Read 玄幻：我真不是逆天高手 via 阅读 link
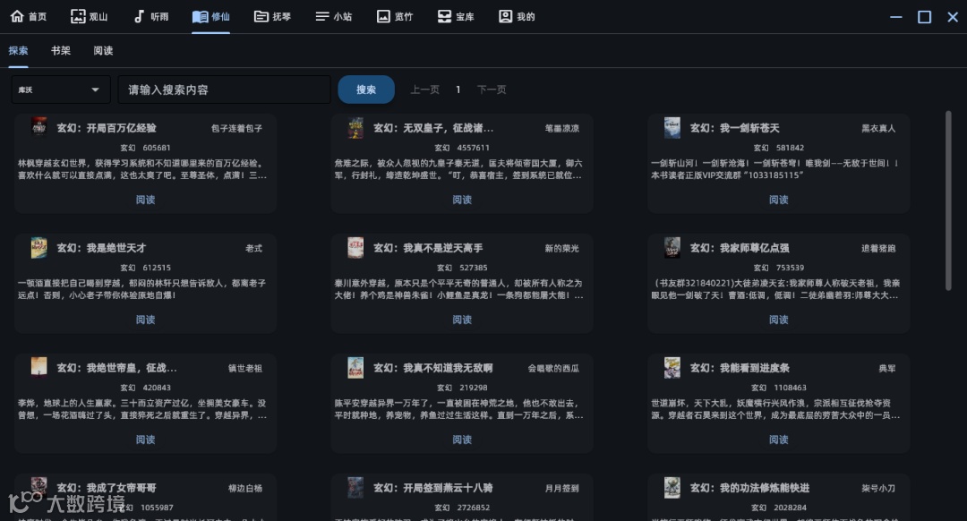This screenshot has width=967, height=521. point(462,320)
